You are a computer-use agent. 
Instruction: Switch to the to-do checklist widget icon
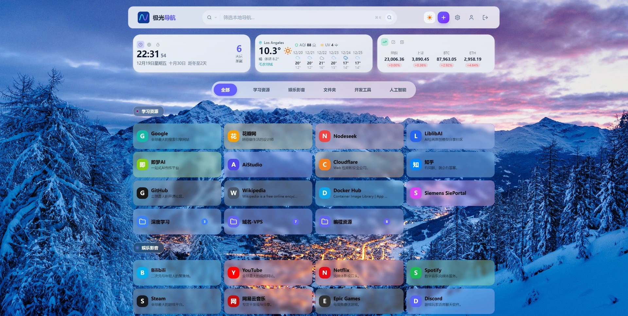coord(393,42)
